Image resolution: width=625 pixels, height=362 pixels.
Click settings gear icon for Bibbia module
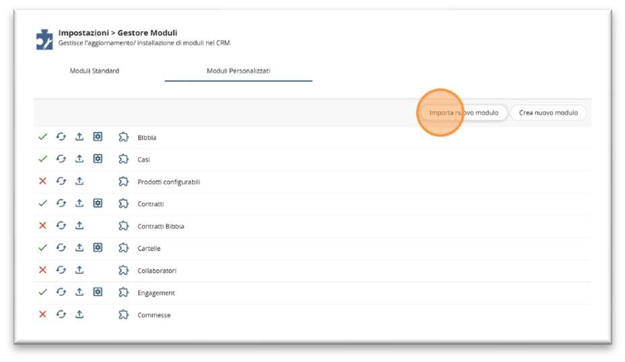(x=98, y=137)
